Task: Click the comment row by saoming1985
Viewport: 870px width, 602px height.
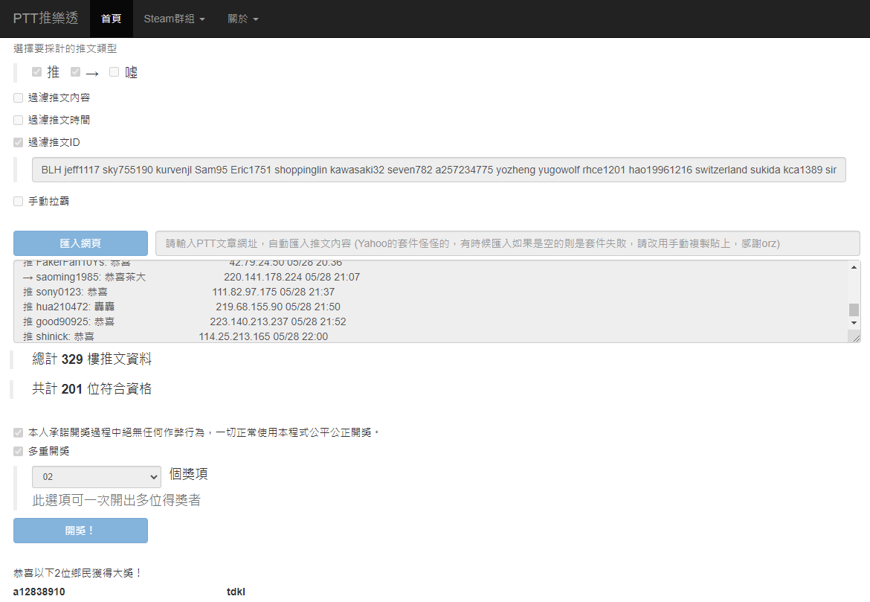Action: tap(191, 277)
